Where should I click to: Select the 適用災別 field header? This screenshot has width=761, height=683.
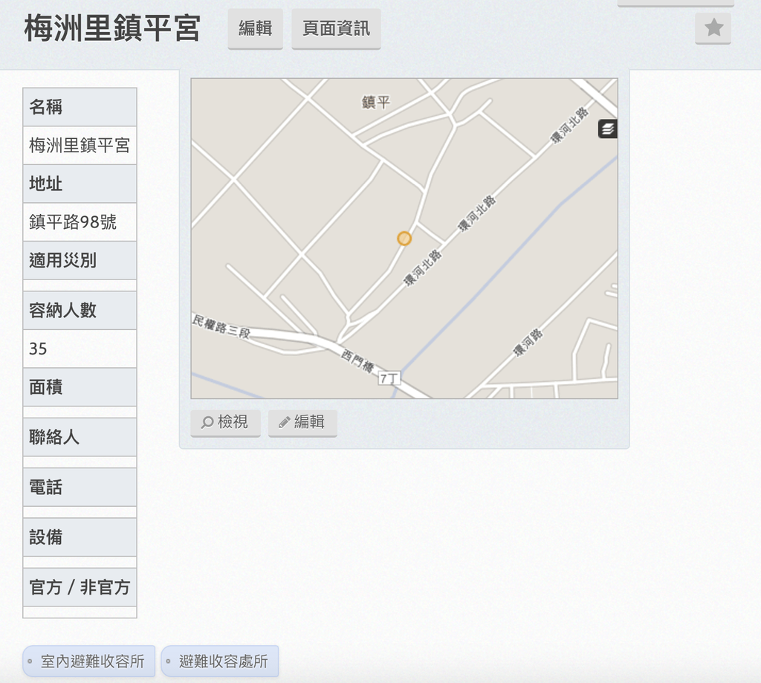tap(80, 260)
